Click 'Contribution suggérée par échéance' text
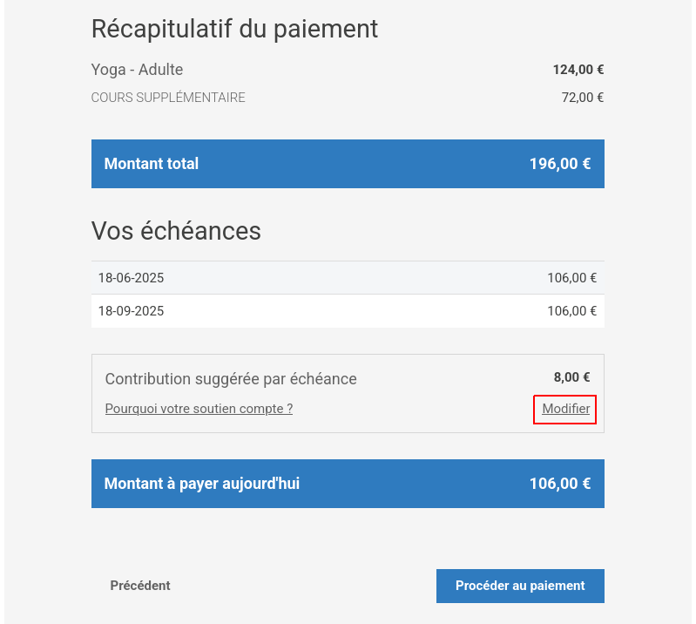 click(231, 379)
